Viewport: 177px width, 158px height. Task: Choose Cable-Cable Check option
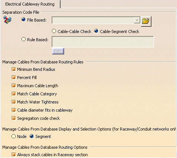click(54, 31)
